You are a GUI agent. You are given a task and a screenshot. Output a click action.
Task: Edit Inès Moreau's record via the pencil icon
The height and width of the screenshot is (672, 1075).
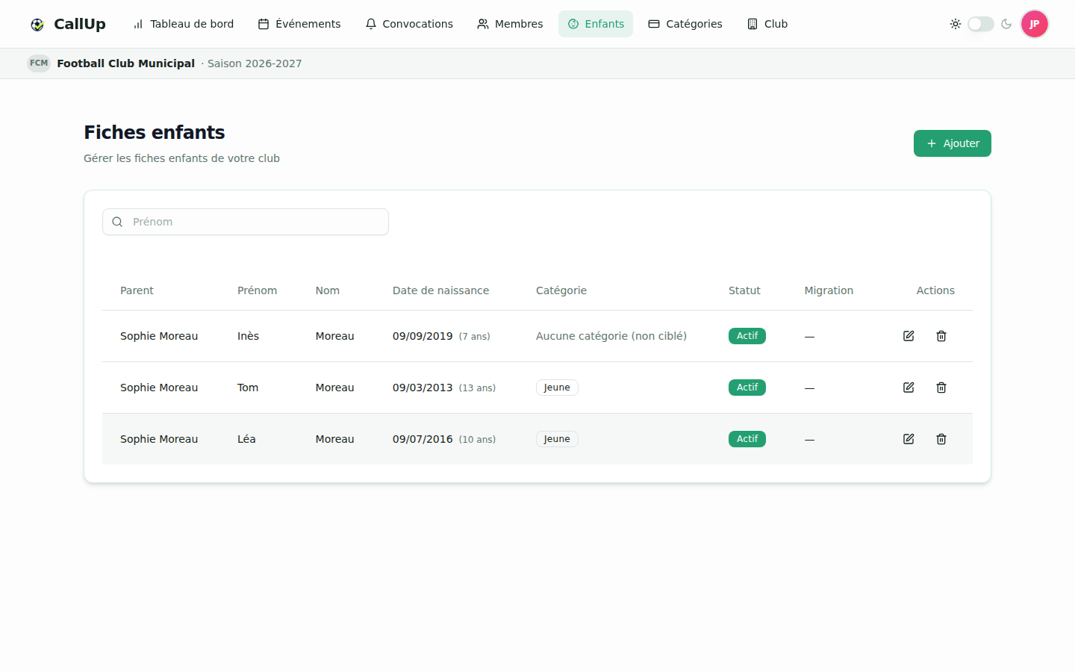(909, 336)
